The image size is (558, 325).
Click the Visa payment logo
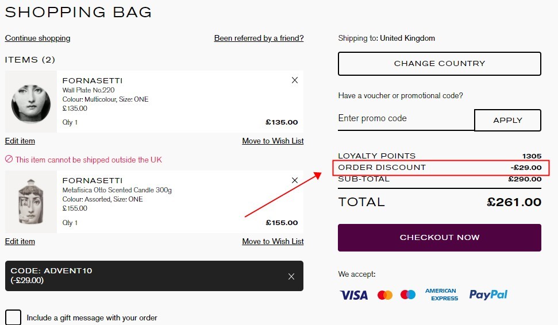click(354, 295)
